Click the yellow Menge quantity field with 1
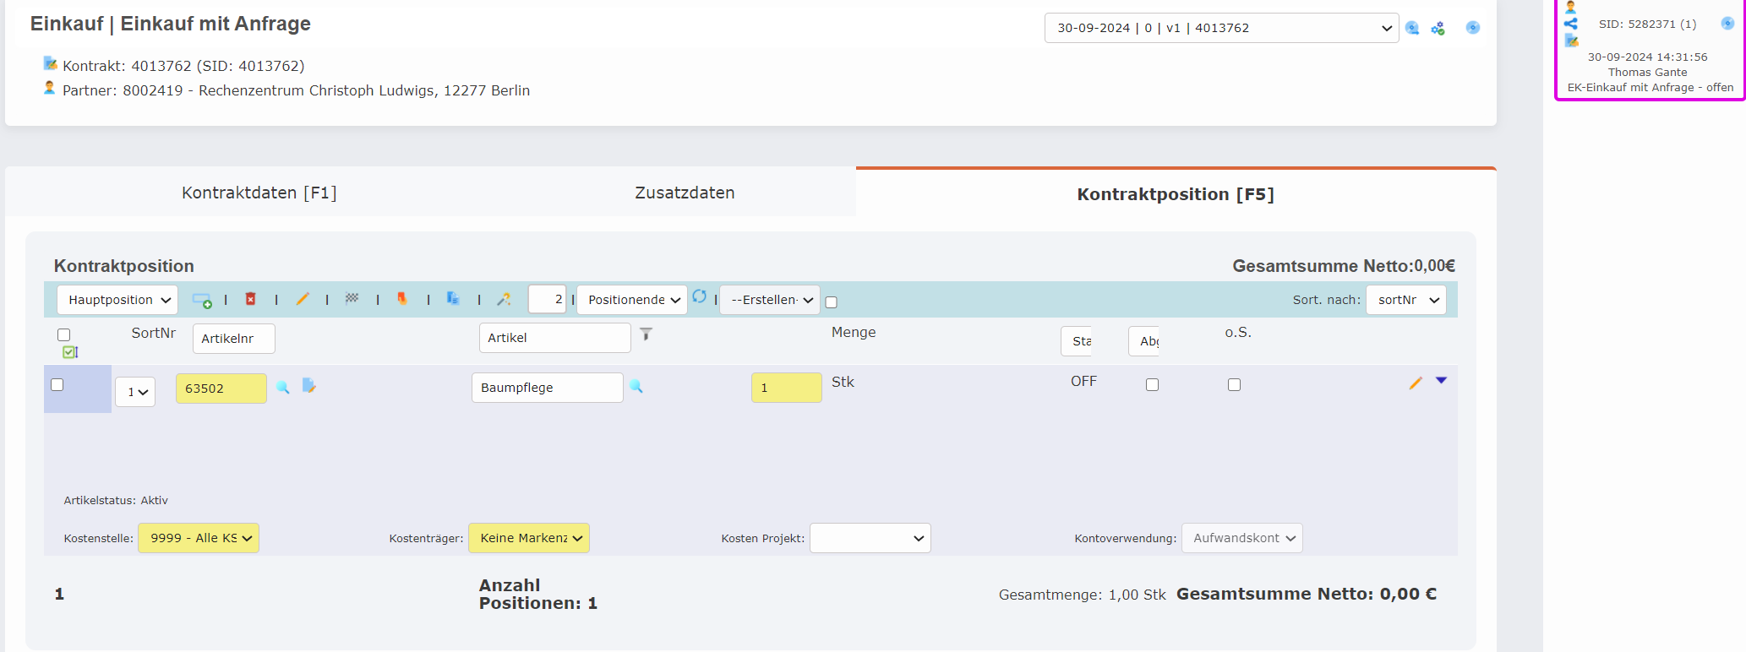Viewport: 1746px width, 652px height. click(x=787, y=388)
